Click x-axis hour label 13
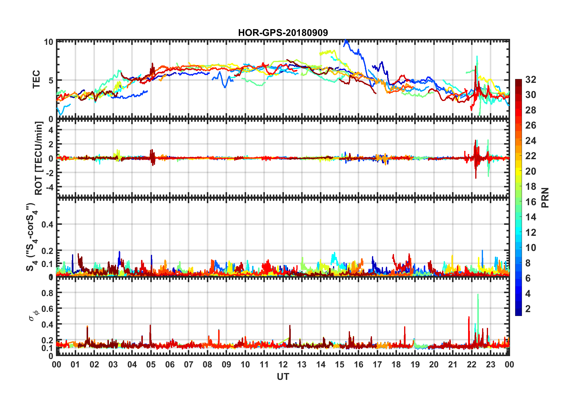The height and width of the screenshot is (395, 566). coord(302,365)
